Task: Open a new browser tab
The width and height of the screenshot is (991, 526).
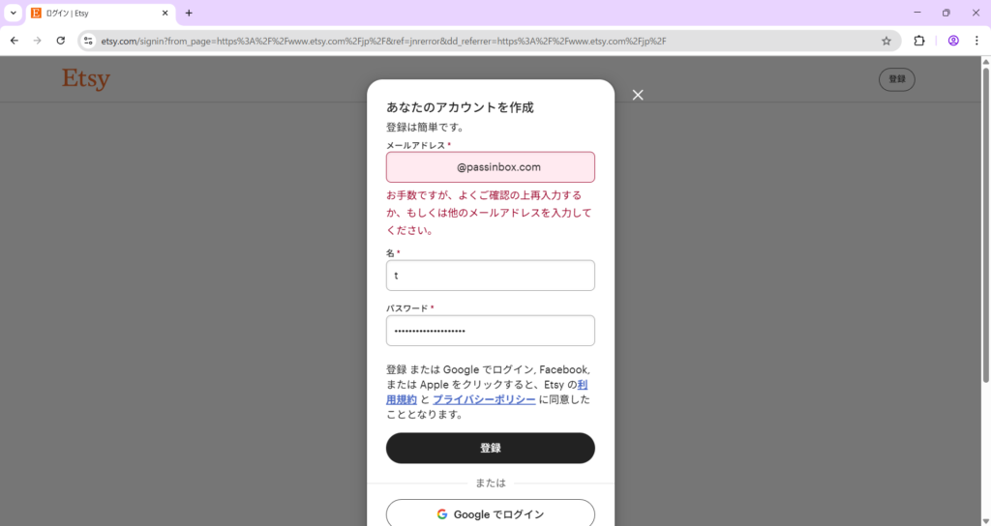Action: click(x=189, y=13)
